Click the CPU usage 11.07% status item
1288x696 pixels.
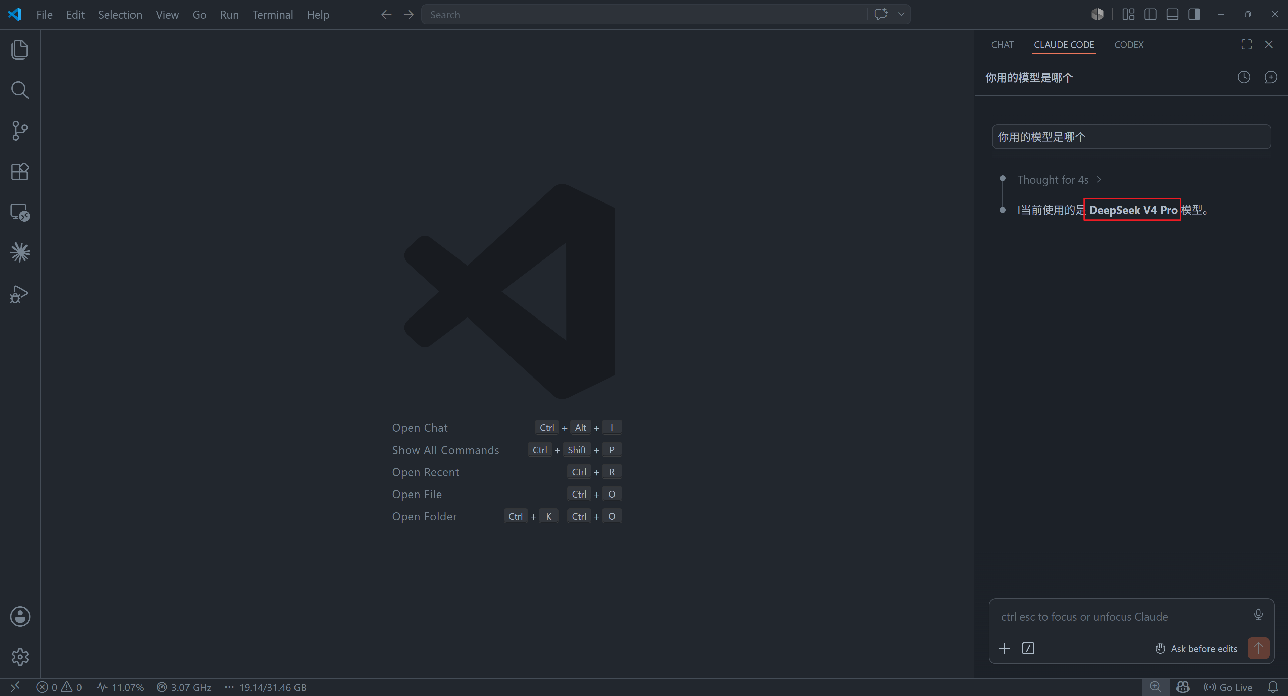click(x=120, y=688)
